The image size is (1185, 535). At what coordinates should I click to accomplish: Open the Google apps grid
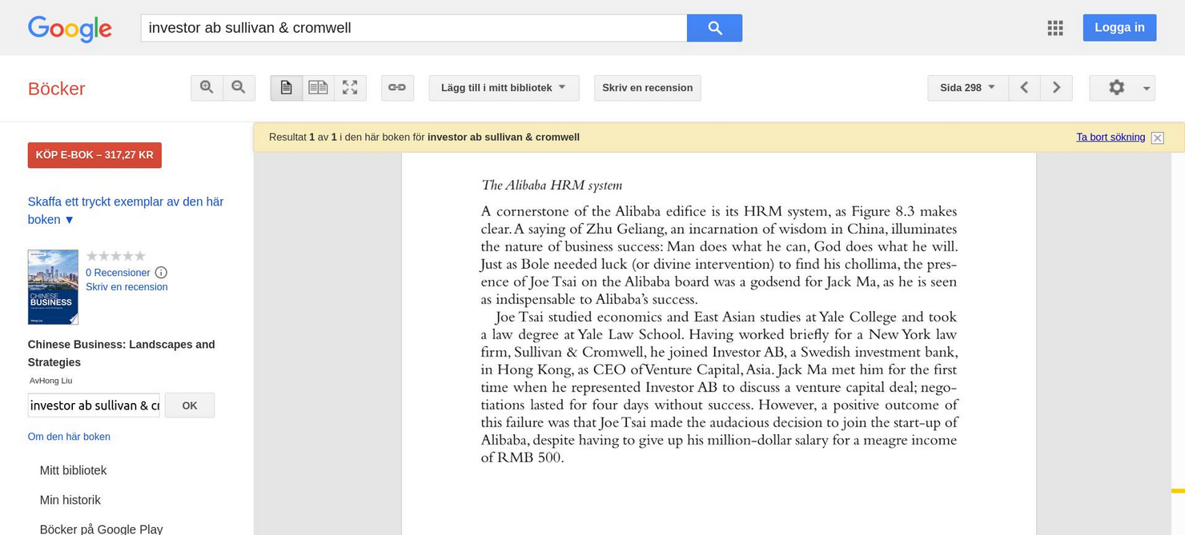click(1055, 28)
